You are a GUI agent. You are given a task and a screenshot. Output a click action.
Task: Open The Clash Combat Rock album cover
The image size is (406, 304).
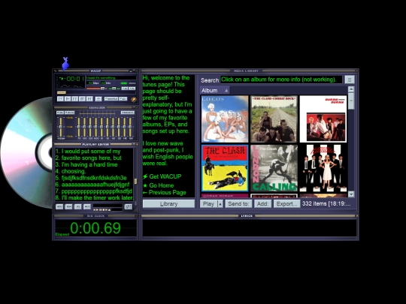[x=274, y=119]
